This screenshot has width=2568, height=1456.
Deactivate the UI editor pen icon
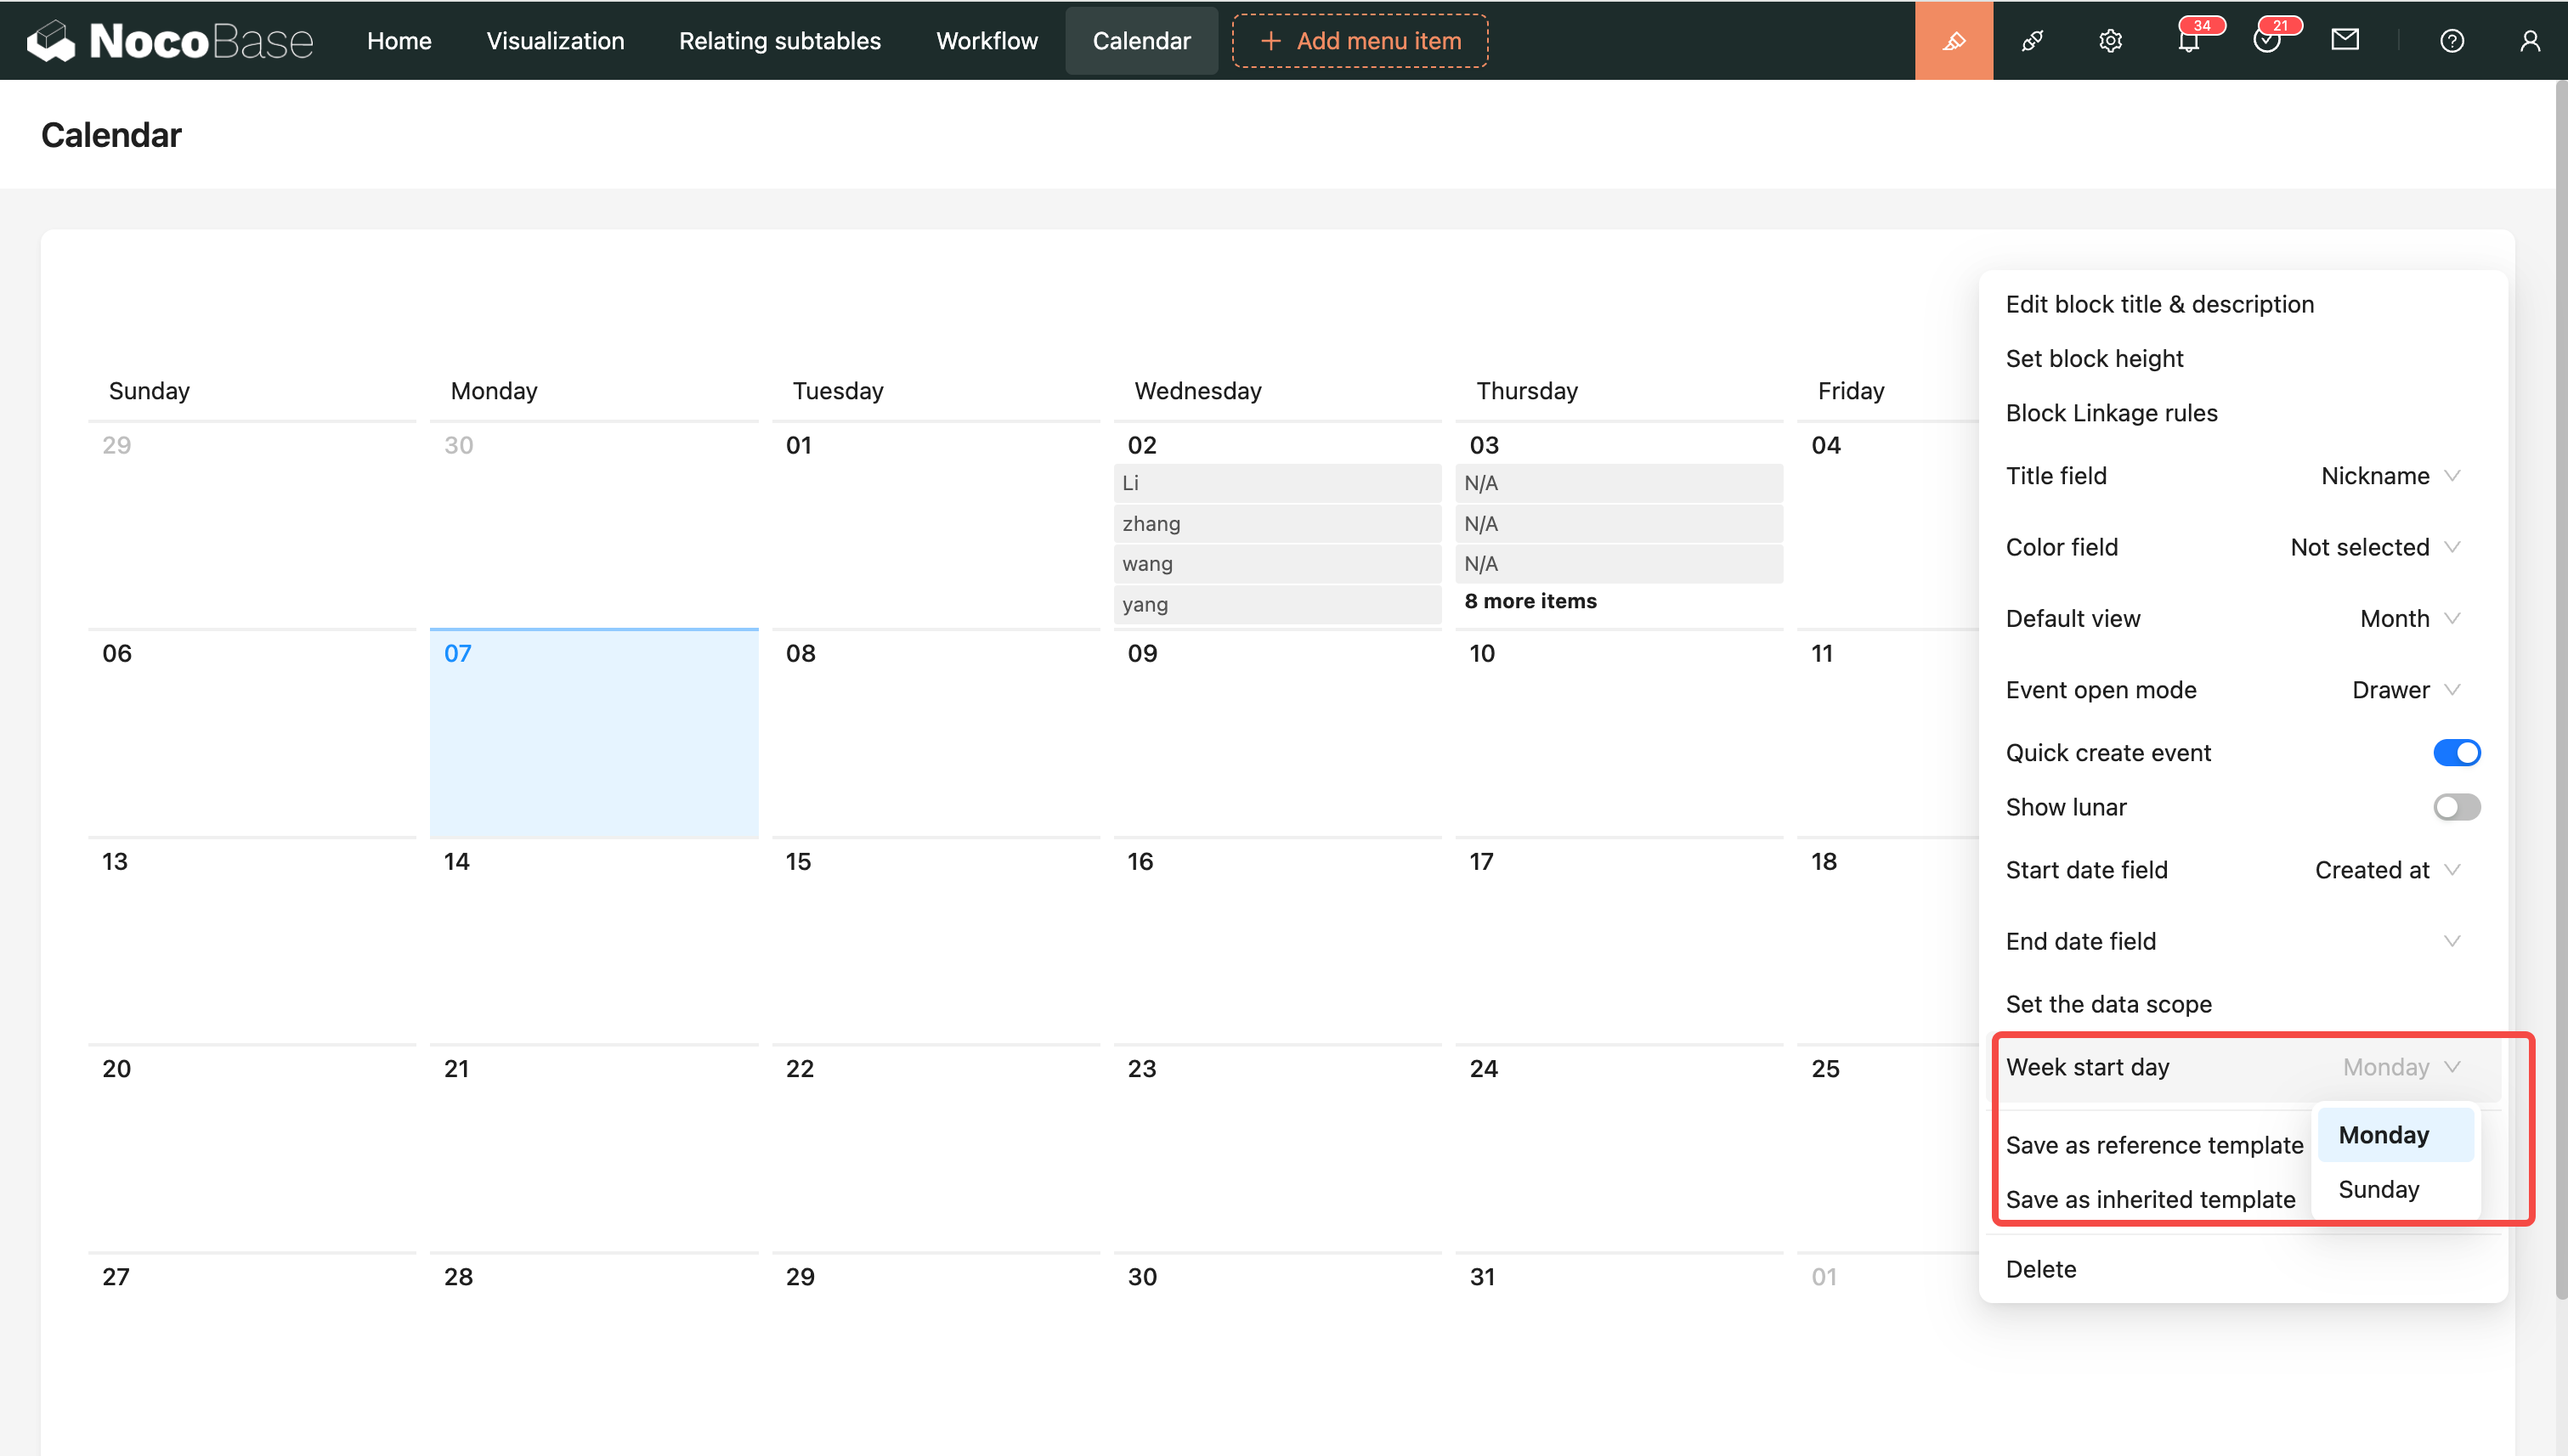pyautogui.click(x=1953, y=40)
